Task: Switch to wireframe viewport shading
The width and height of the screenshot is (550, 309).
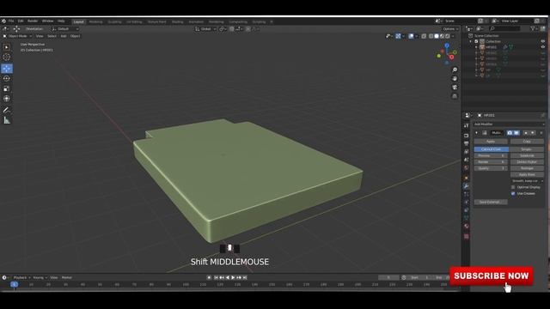Action: click(x=431, y=36)
